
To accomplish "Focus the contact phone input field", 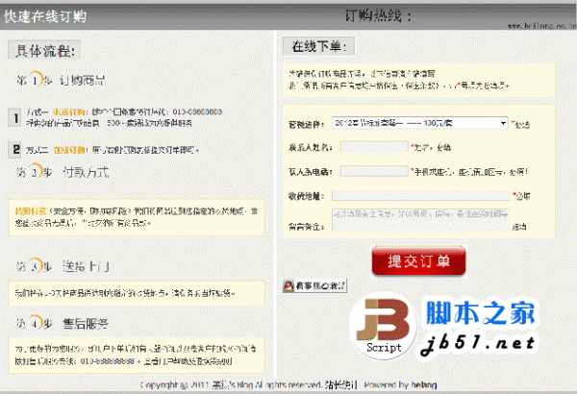I will point(374,171).
